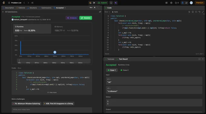Open settings gear in top bar
Viewport: 206px width, 114px height.
[171, 3]
